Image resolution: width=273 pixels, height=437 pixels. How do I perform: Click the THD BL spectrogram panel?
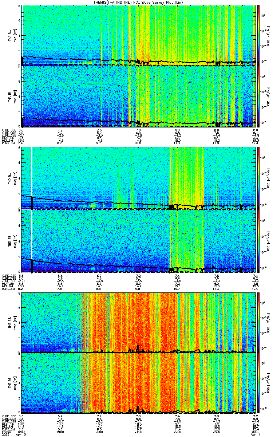(x=138, y=178)
